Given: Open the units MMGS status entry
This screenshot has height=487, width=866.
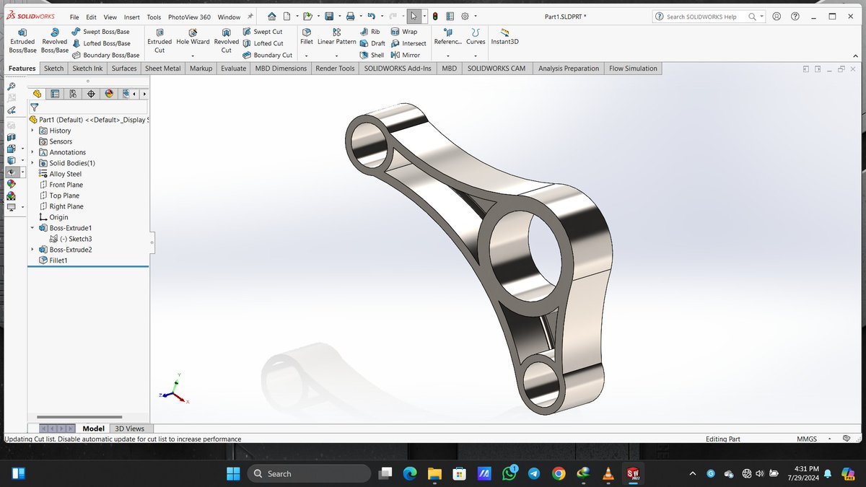Looking at the screenshot, I should coord(807,439).
